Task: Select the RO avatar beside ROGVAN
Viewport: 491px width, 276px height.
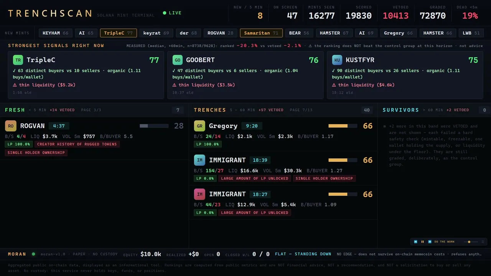Action: (x=11, y=126)
